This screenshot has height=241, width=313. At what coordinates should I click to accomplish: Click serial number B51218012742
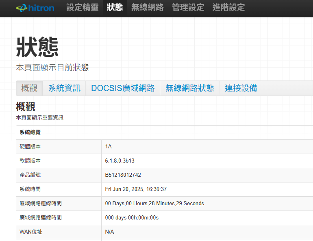coord(123,175)
